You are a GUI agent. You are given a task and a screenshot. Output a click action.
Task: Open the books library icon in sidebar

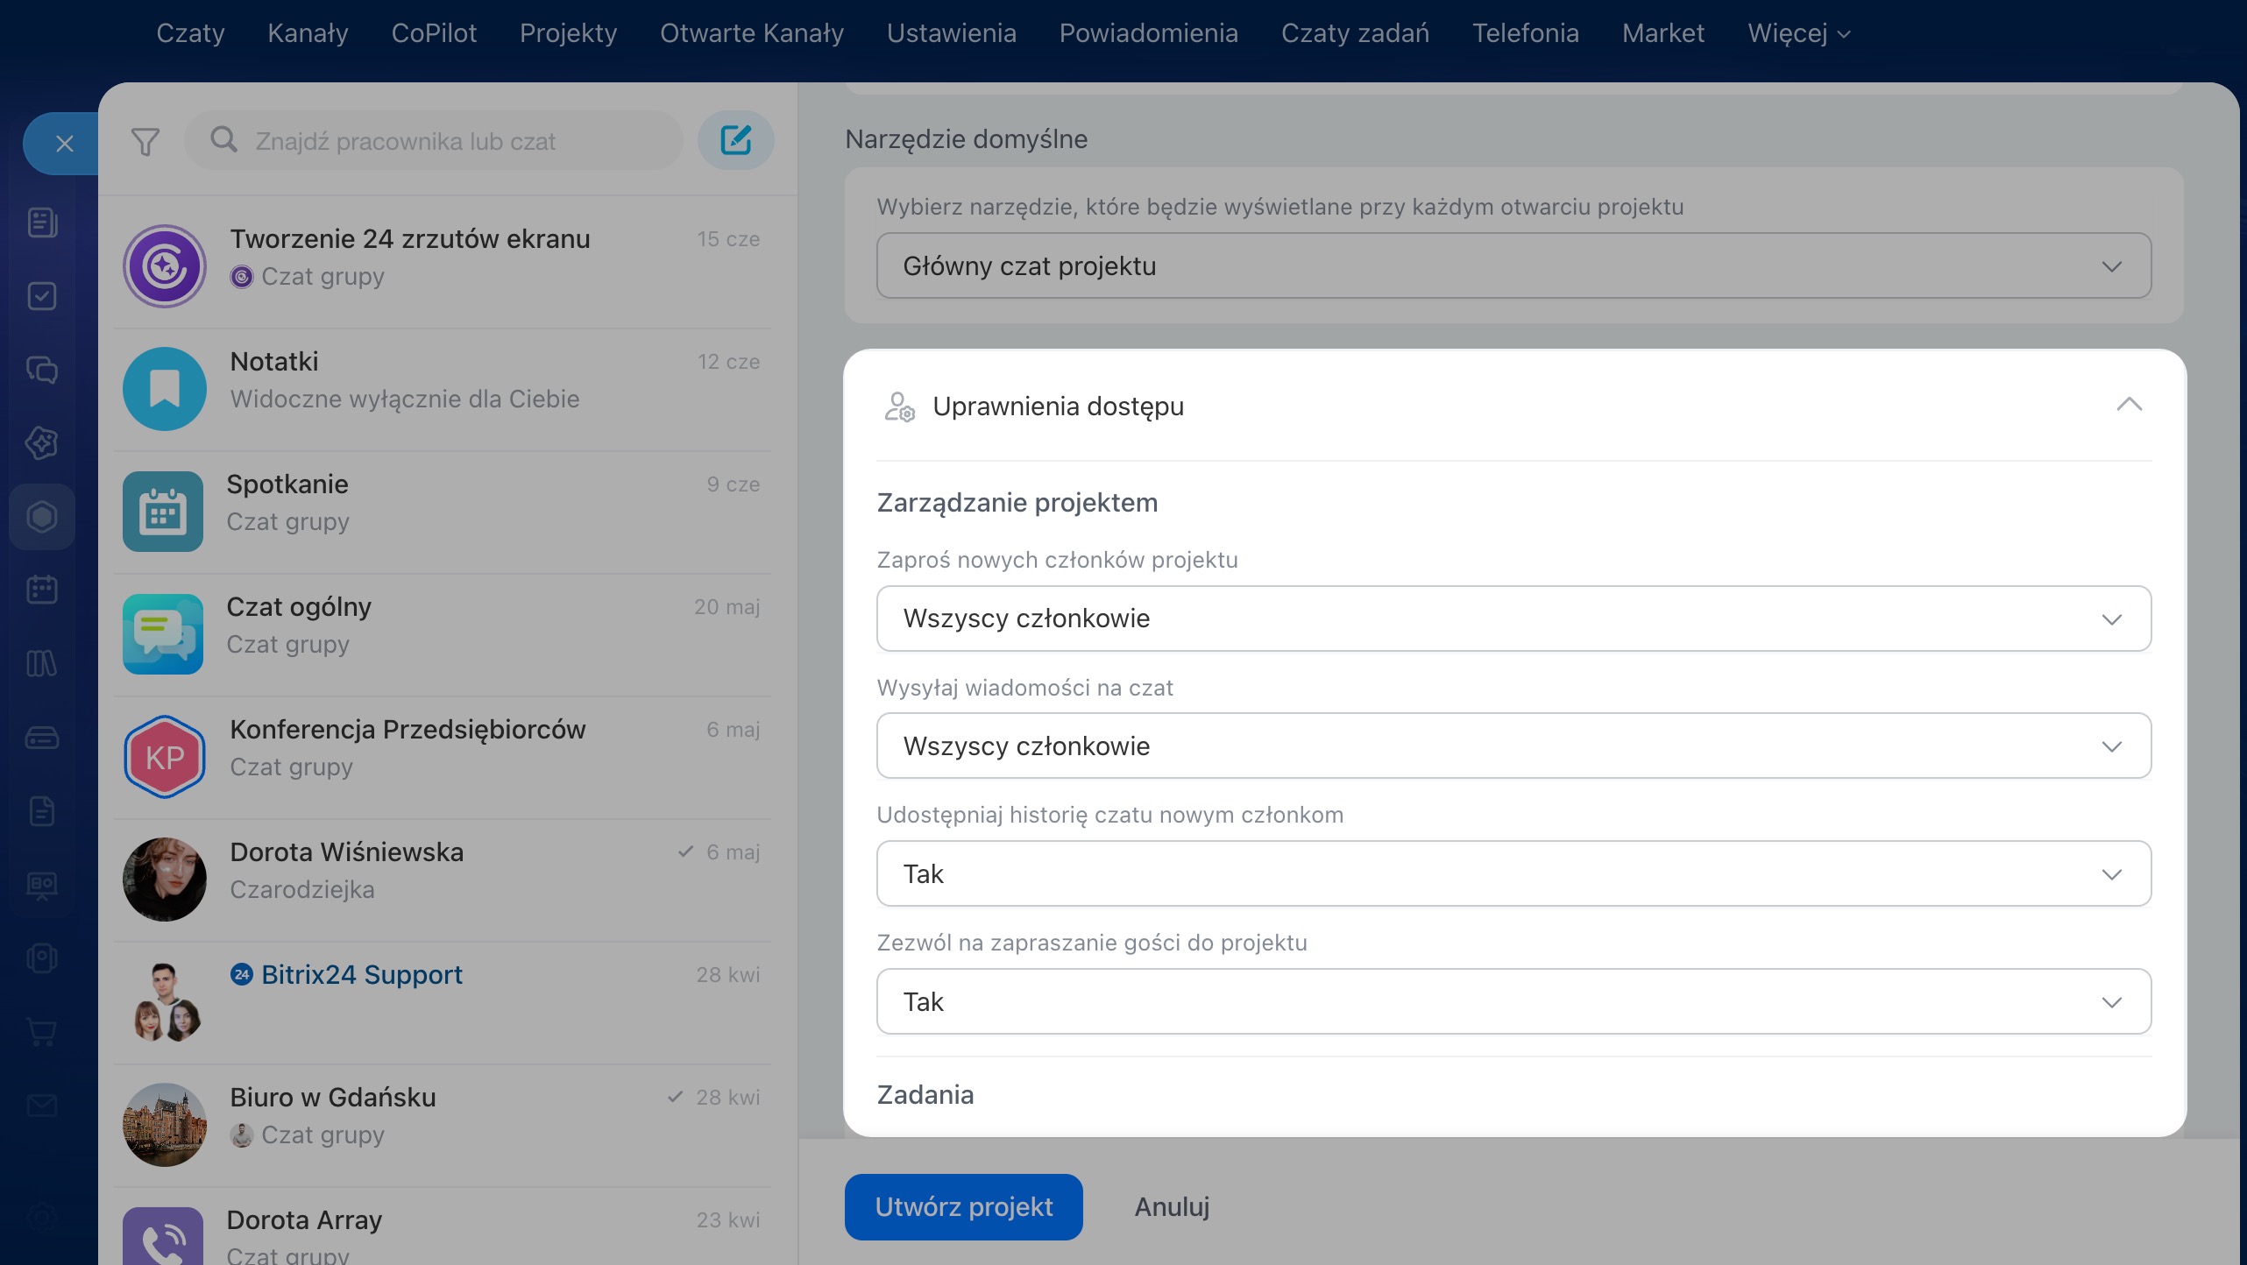pos(42,663)
